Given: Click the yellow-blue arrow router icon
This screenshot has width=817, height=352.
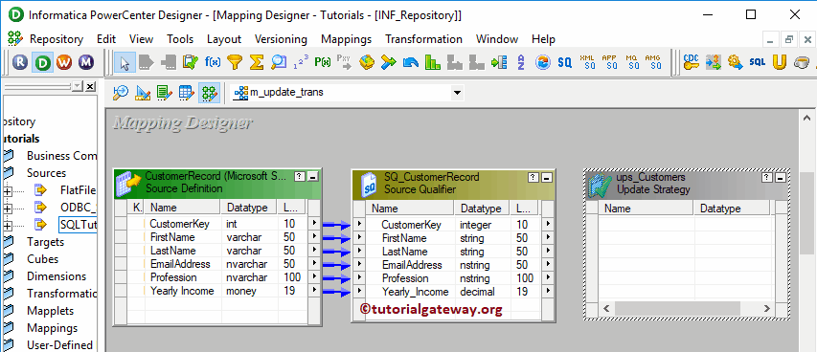Looking at the screenshot, I should 389,62.
